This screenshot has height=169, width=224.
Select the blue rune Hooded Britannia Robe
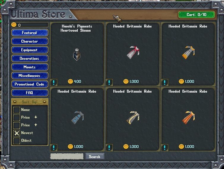coord(77,118)
